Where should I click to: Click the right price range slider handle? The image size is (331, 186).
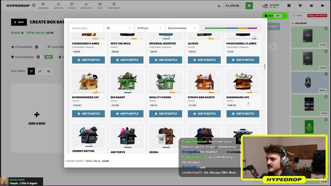pyautogui.click(x=258, y=28)
